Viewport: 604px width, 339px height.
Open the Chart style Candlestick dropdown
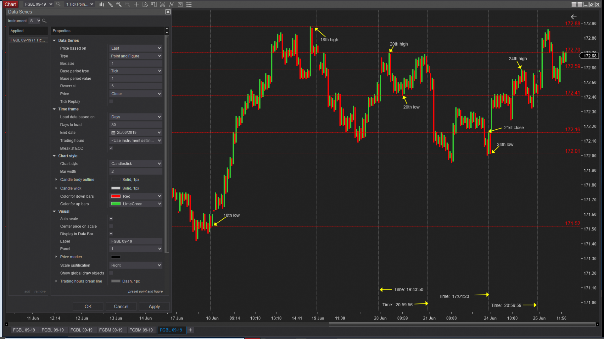136,164
